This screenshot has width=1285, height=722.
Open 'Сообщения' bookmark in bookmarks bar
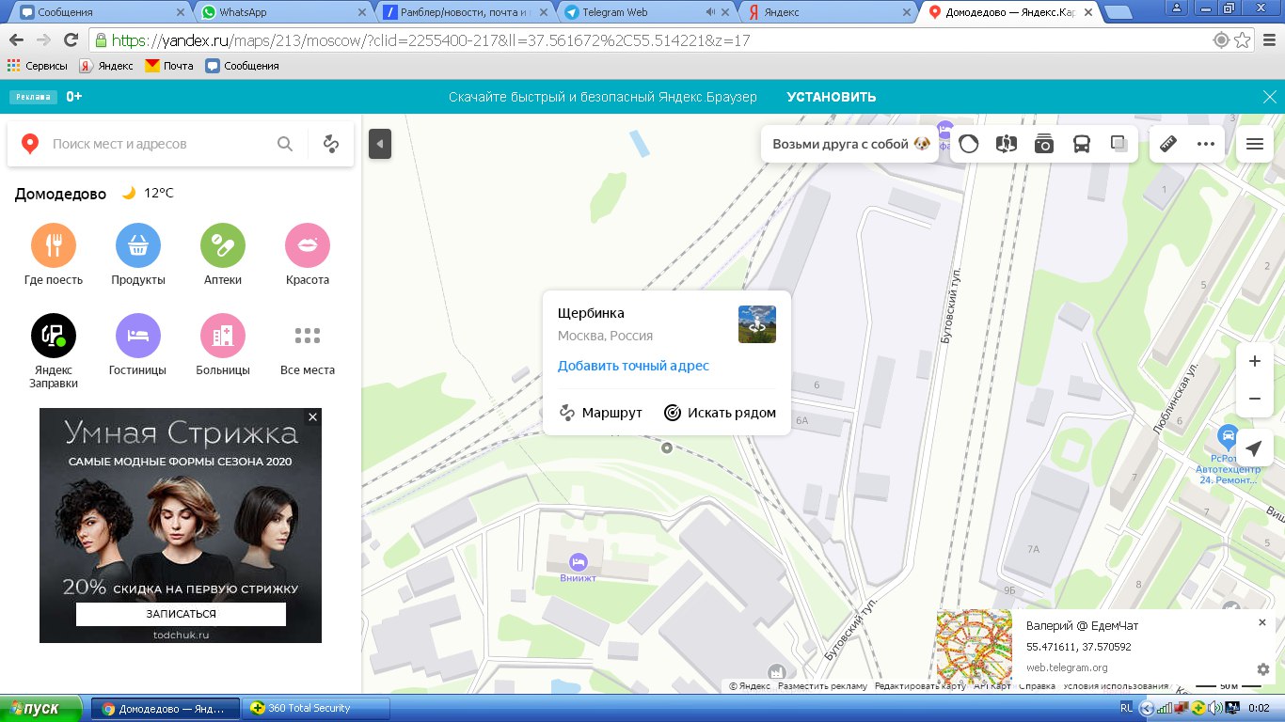tap(242, 66)
